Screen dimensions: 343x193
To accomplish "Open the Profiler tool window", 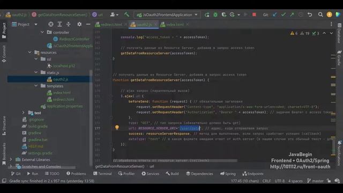I will (x=126, y=174).
